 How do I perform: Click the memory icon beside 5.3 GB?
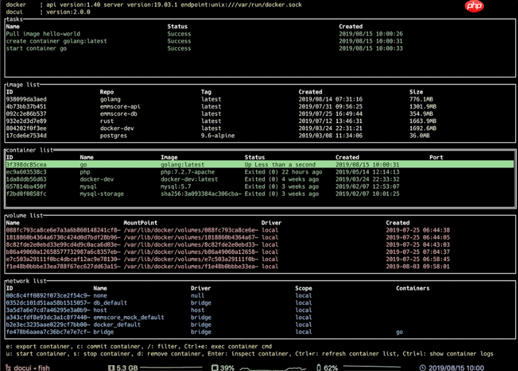click(x=111, y=368)
